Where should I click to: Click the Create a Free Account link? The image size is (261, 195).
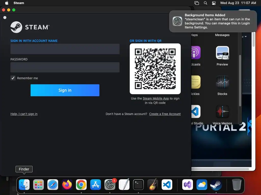tap(165, 114)
